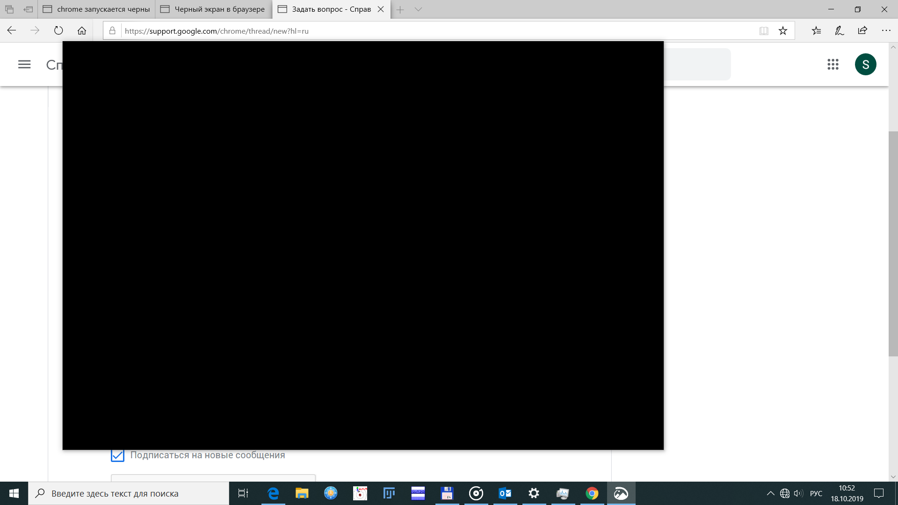Image resolution: width=898 pixels, height=505 pixels.
Task: Open the Action Center notifications
Action: click(x=879, y=493)
